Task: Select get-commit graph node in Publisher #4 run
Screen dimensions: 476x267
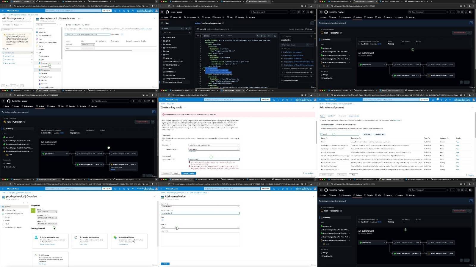Action: [372, 64]
